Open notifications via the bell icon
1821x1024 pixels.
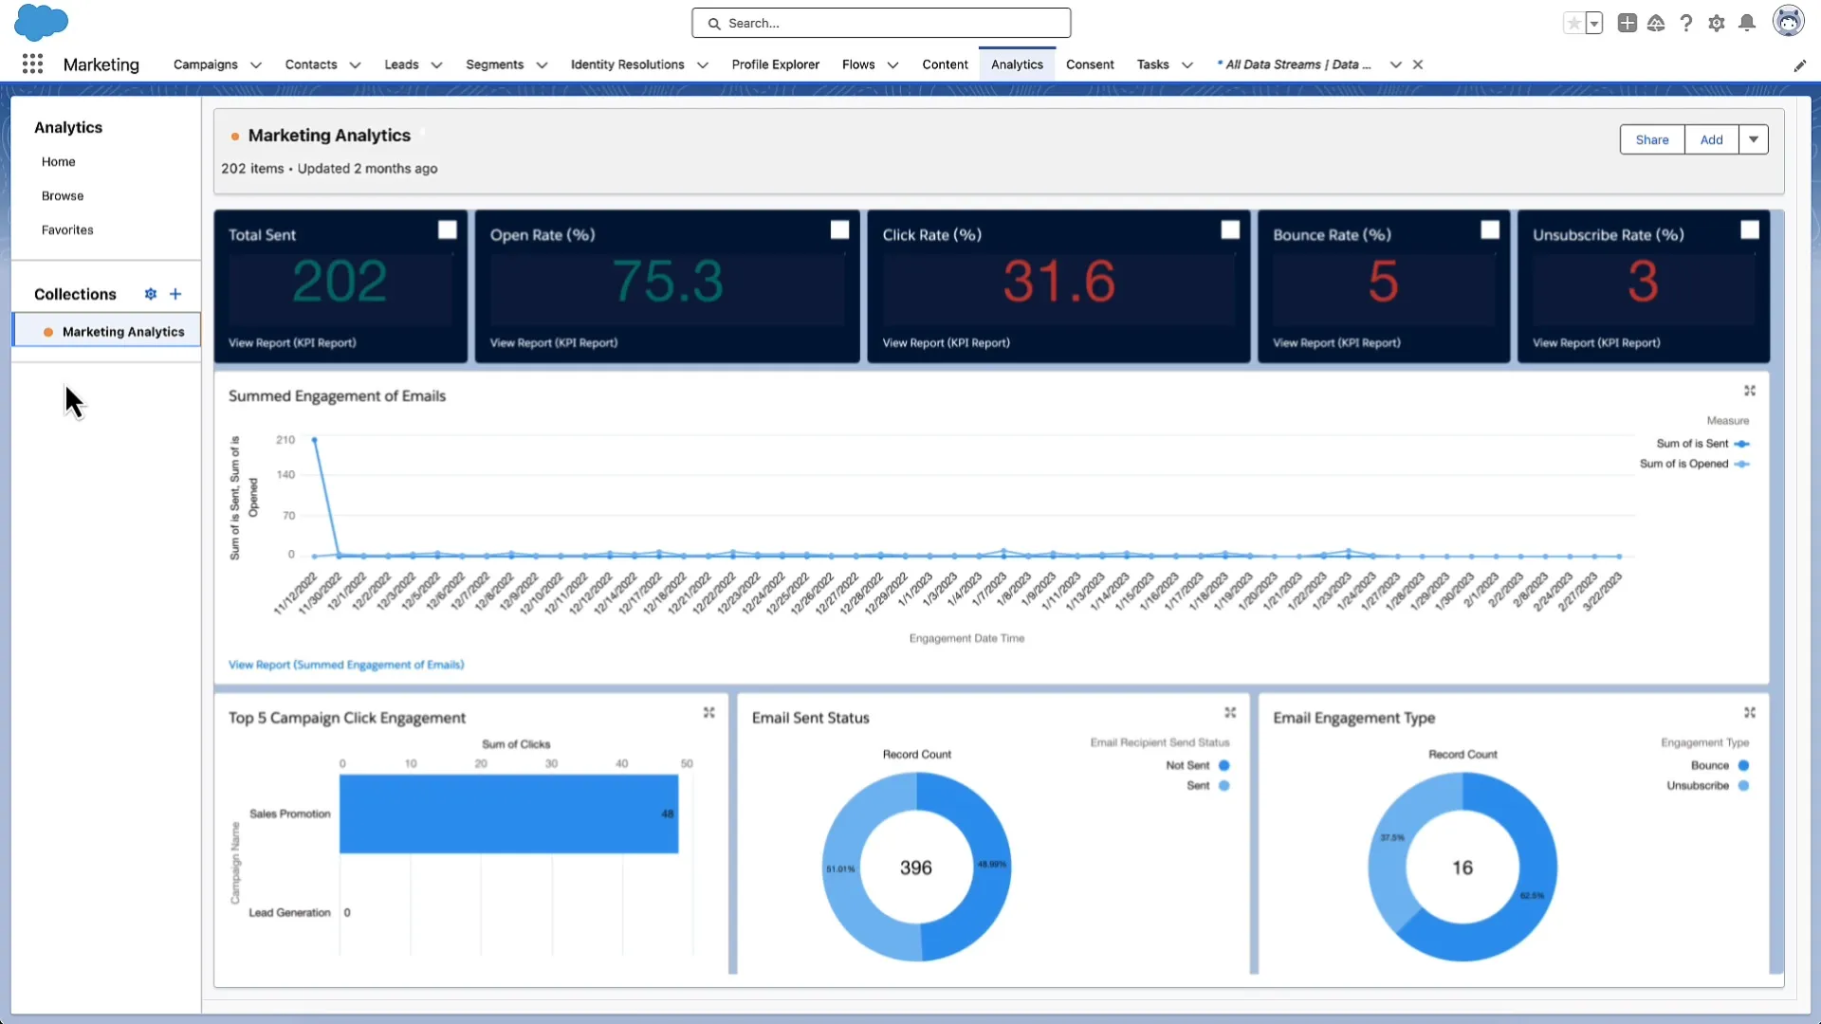1747,23
